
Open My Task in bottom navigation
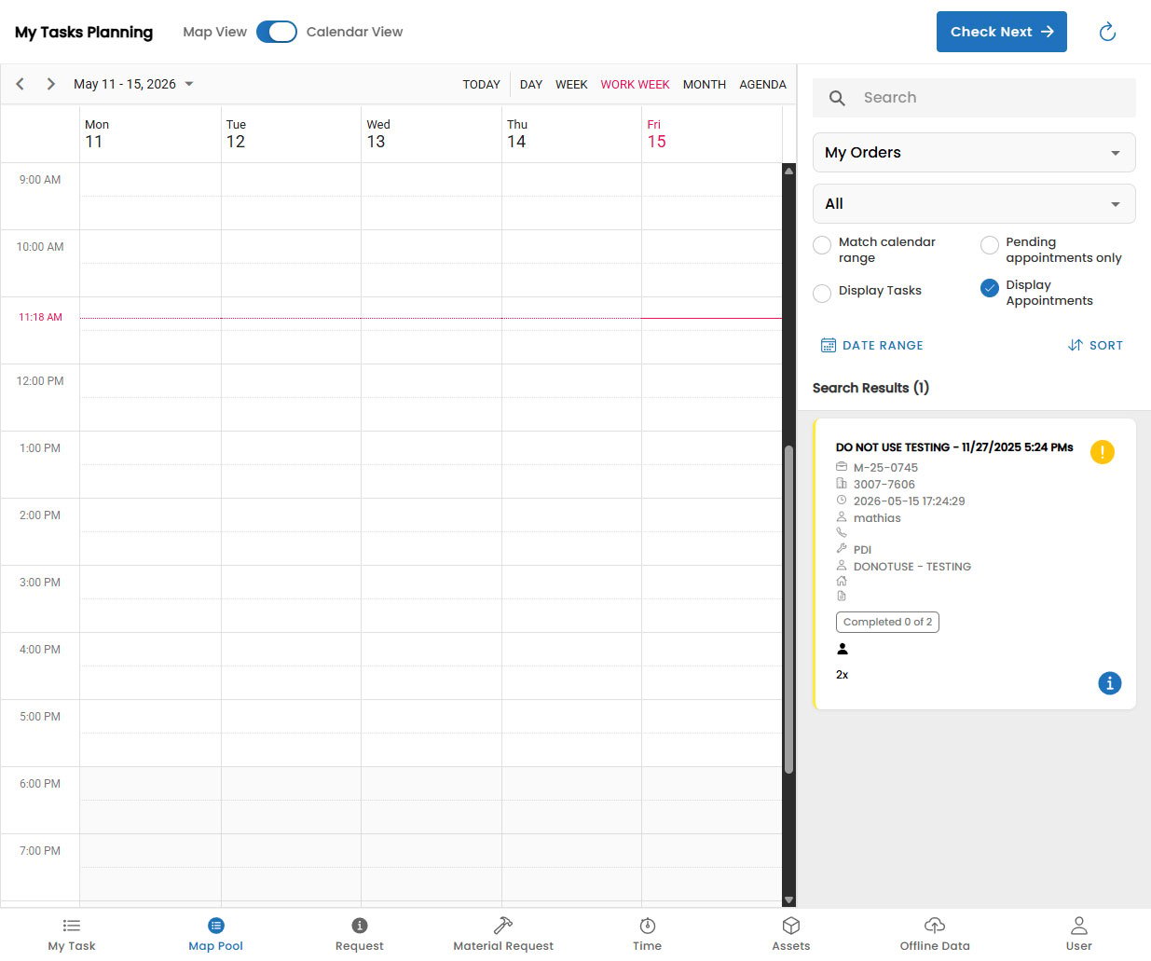click(72, 935)
